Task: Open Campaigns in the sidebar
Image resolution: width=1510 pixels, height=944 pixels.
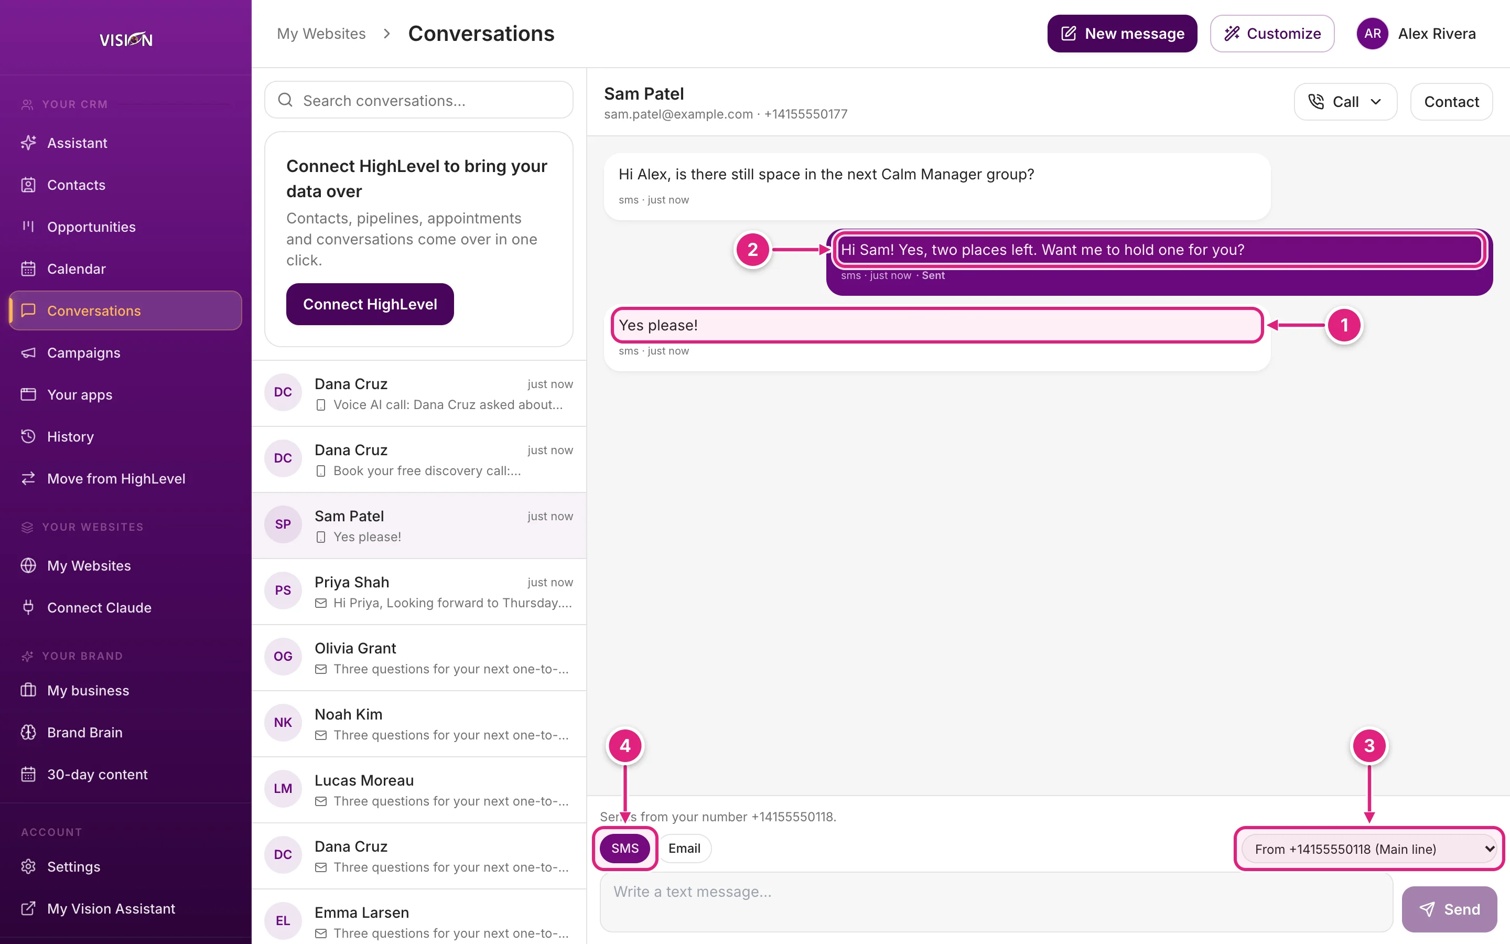Action: [125, 352]
